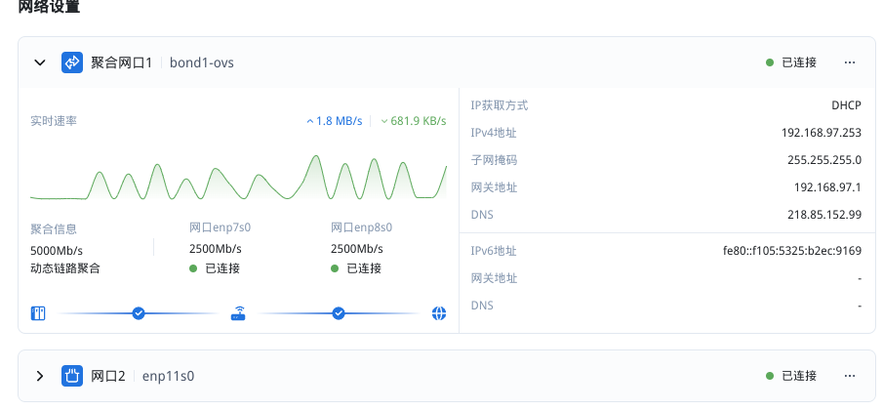
Task: Expand the 网口2 enp11s0 panel
Action: pyautogui.click(x=40, y=376)
